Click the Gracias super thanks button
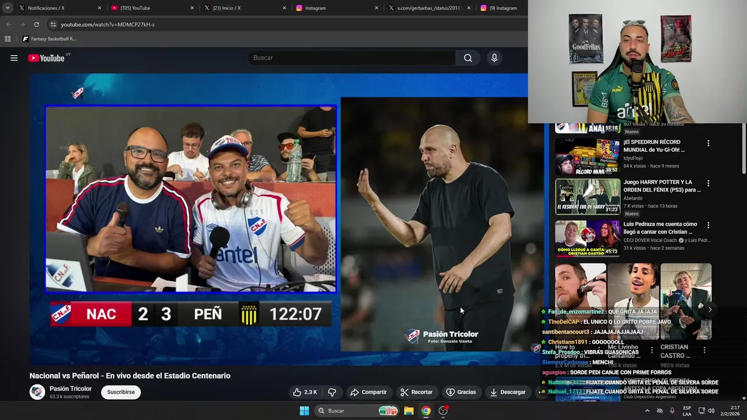The height and width of the screenshot is (420, 747). click(461, 392)
